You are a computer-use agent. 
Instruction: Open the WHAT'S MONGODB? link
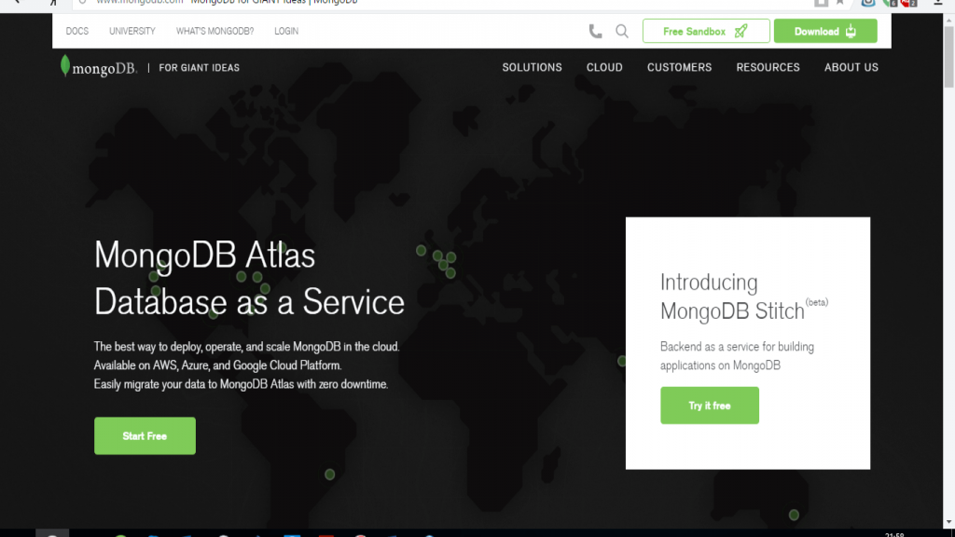click(x=215, y=31)
